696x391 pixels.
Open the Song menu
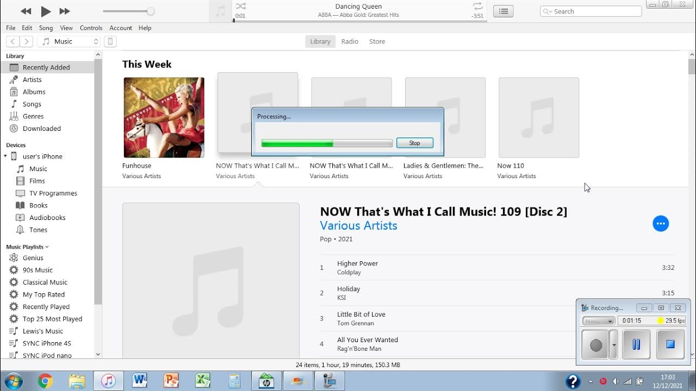tap(46, 28)
